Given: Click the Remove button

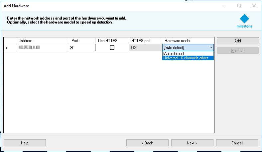Looking at the screenshot, I should (237, 51).
